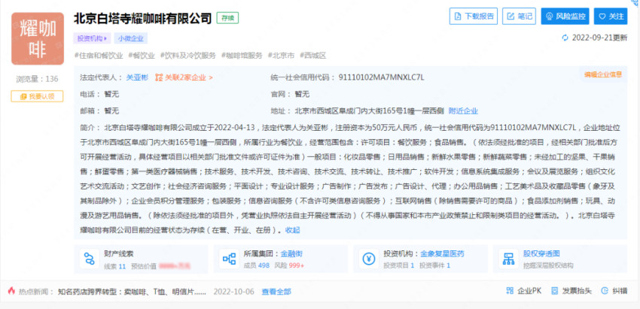The height and width of the screenshot is (309, 640).
Task: Select the #饮料及冷饮服务 hashtag
Action: pos(187,56)
